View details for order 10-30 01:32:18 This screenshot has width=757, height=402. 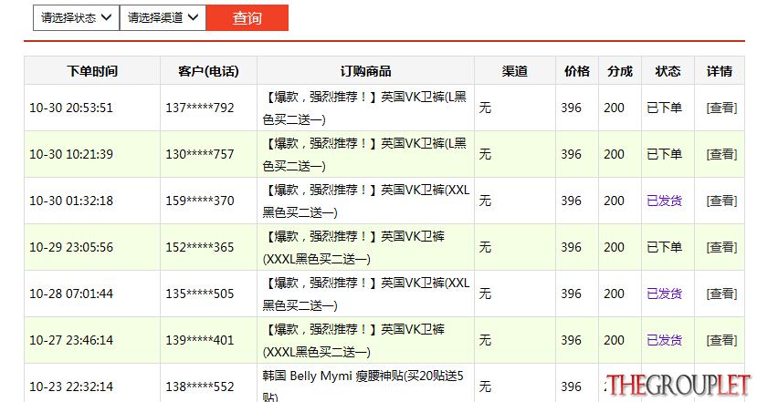click(x=721, y=201)
